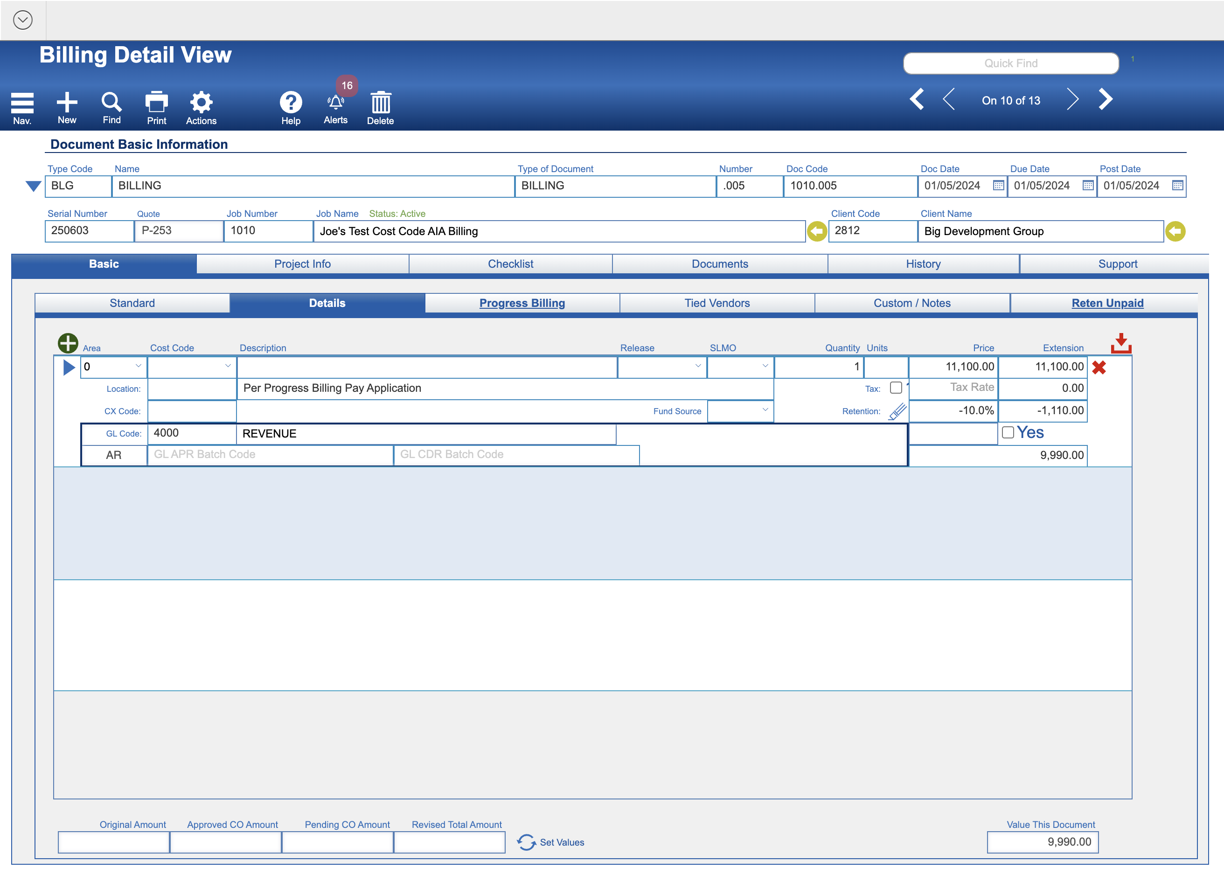Screen dimensions: 1224x875
Task: Open the Progress Billing link tab
Action: pyautogui.click(x=522, y=303)
